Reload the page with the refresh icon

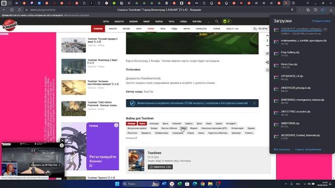coord(19,10)
